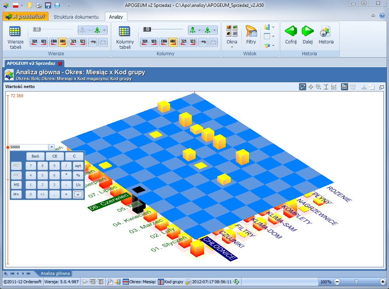
Task: Toggle first columns 123 ascending sort
Action: coord(154,42)
